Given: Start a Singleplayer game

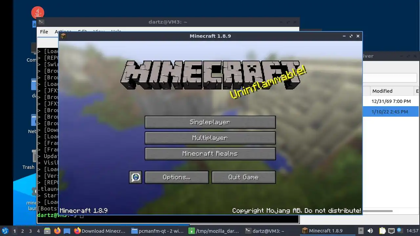Looking at the screenshot, I should click(x=210, y=122).
